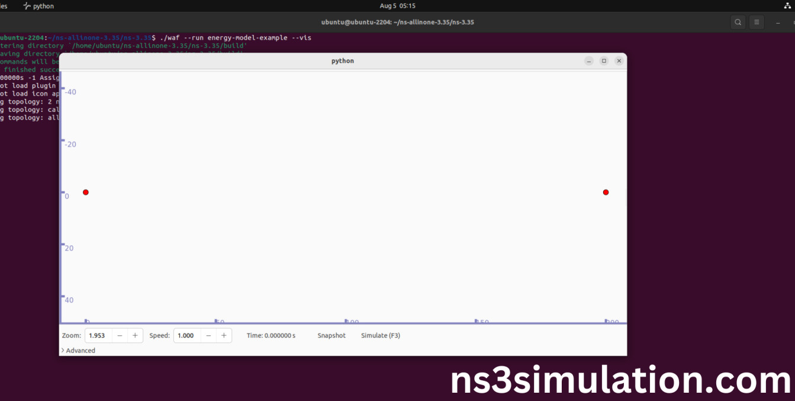Click the python window title bar
This screenshot has width=795, height=401.
click(x=343, y=60)
